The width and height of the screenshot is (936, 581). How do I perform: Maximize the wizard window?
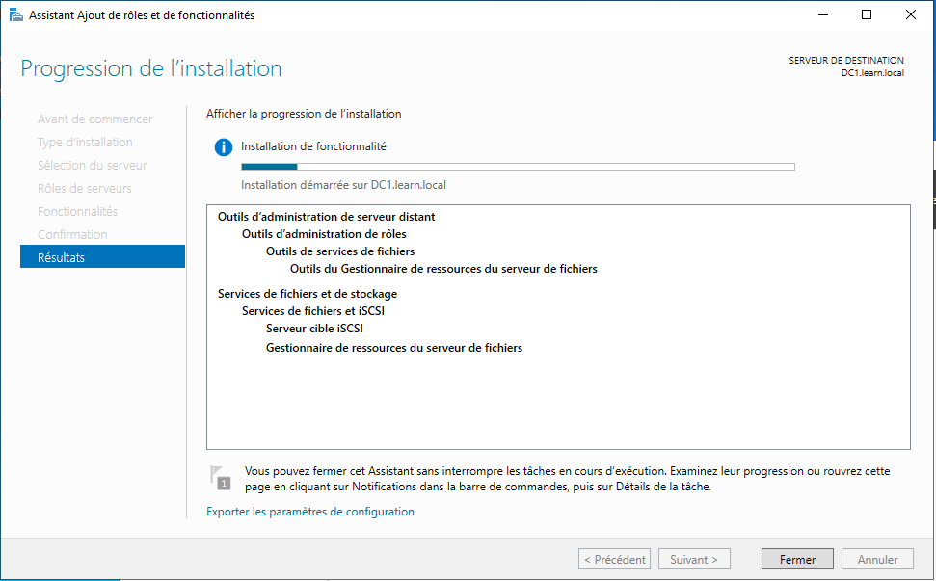(x=866, y=15)
